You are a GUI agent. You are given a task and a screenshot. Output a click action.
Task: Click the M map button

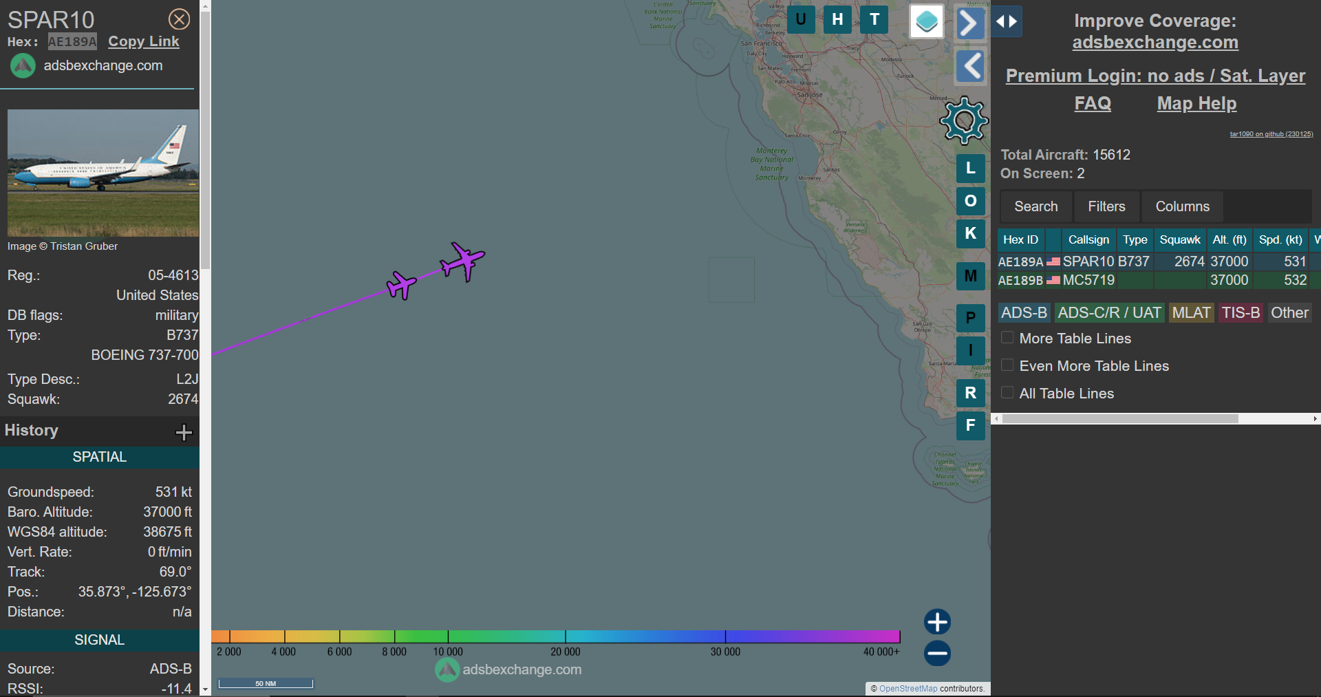pos(970,276)
